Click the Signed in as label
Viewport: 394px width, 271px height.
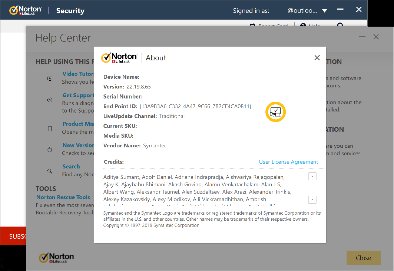(251, 10)
